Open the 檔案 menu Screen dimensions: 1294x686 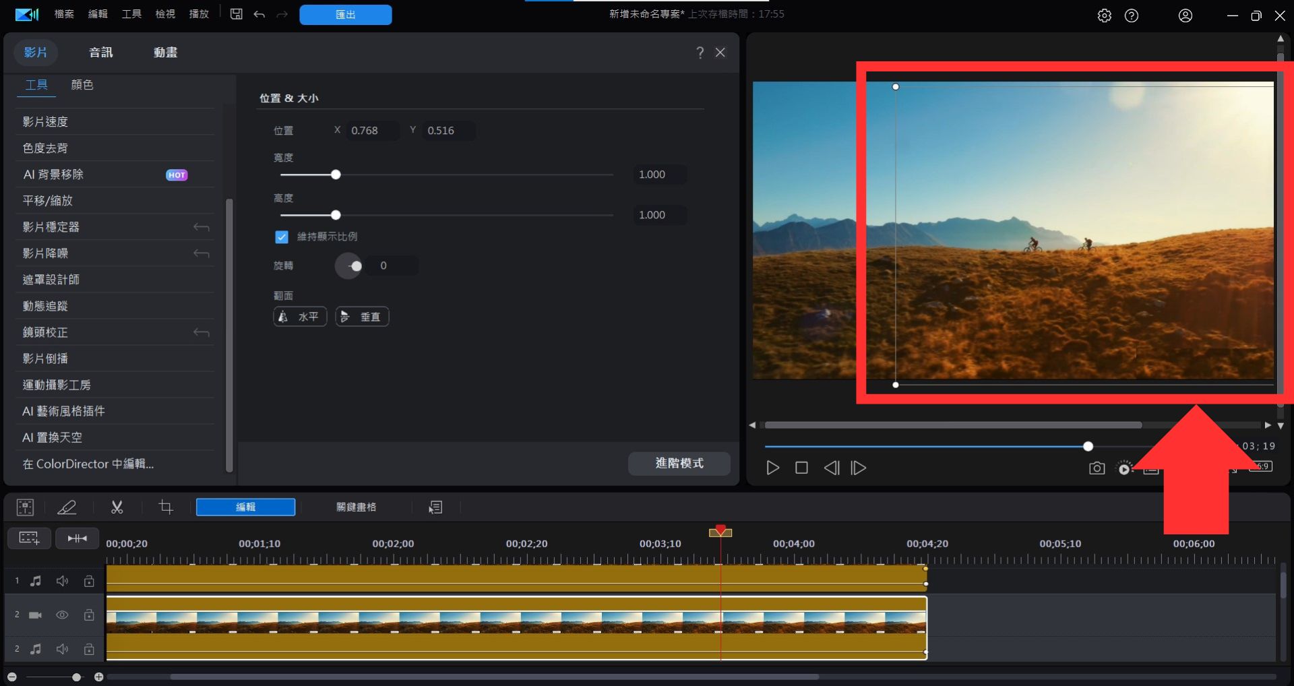(x=64, y=14)
